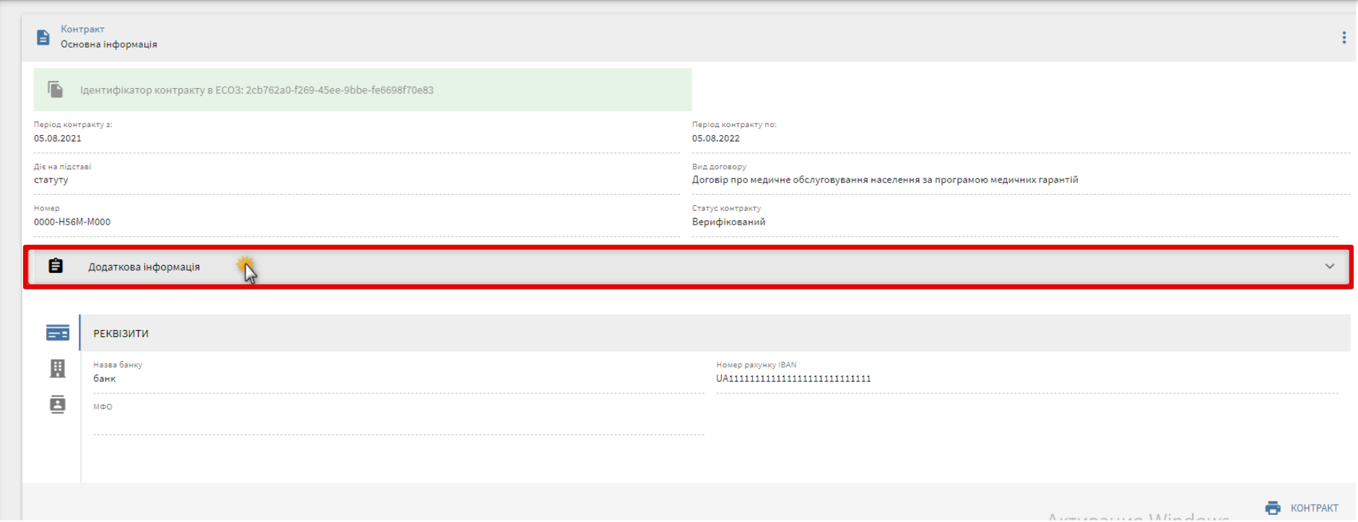Viewport: 1358px width, 522px height.
Task: Click the РЕКВІЗИТИ section header
Action: (x=121, y=334)
